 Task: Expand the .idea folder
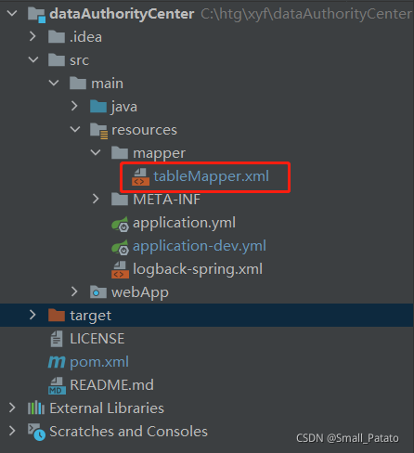coord(32,36)
